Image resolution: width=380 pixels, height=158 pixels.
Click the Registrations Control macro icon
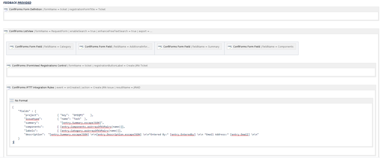click(9, 65)
